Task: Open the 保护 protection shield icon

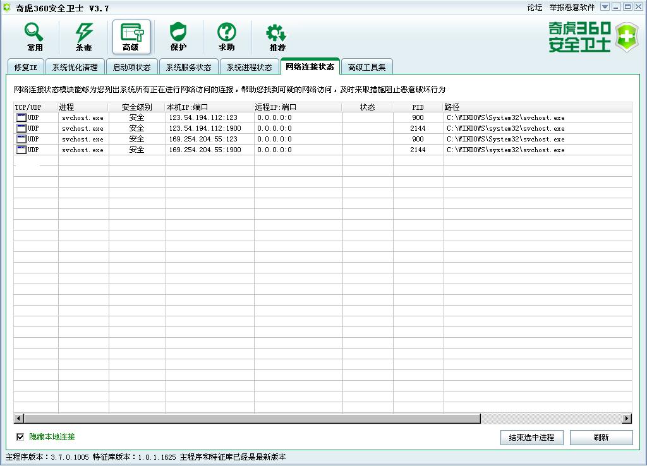Action: coord(178,37)
